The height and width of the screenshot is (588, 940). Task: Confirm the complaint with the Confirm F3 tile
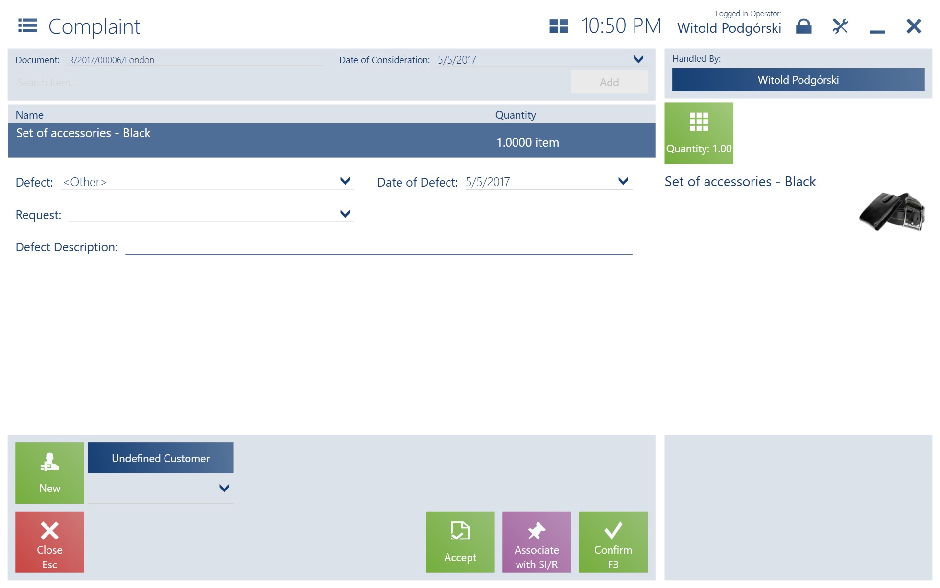click(x=613, y=542)
